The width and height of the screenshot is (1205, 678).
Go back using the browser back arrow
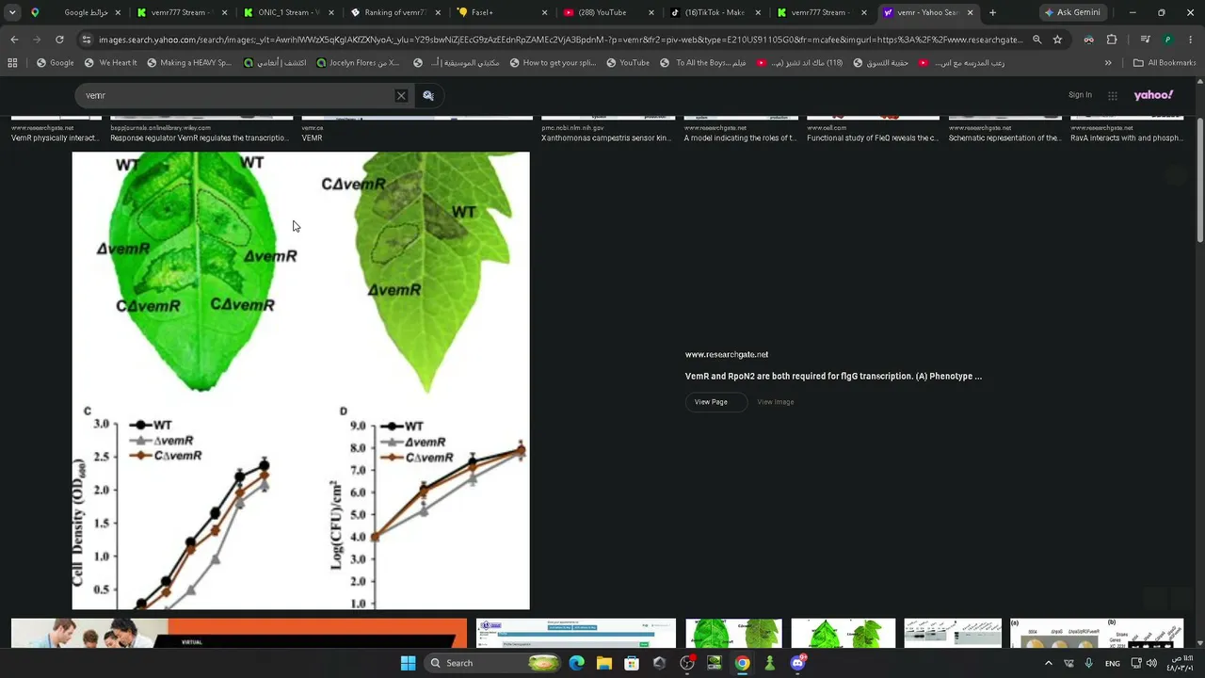coord(14,40)
